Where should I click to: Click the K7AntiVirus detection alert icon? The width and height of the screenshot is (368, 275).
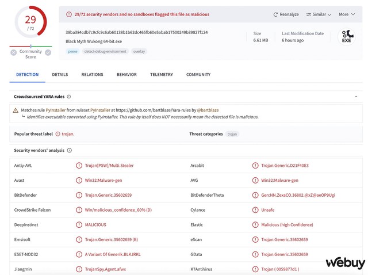[x=255, y=269]
